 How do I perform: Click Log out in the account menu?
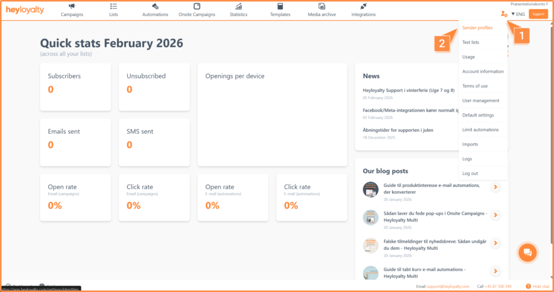[470, 173]
